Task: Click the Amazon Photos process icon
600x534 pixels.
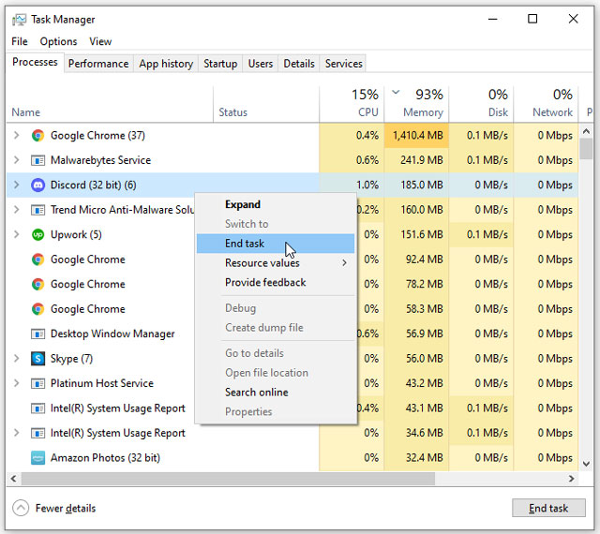Action: pyautogui.click(x=37, y=458)
